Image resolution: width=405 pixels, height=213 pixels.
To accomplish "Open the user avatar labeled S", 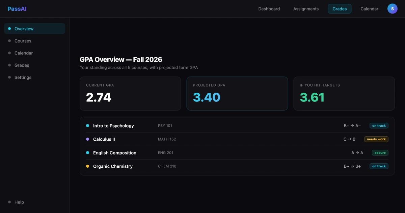I will point(393,9).
